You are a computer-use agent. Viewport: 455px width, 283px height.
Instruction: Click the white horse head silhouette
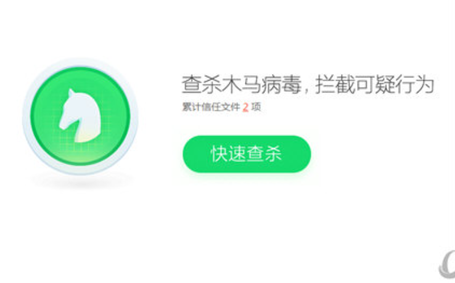coord(81,116)
